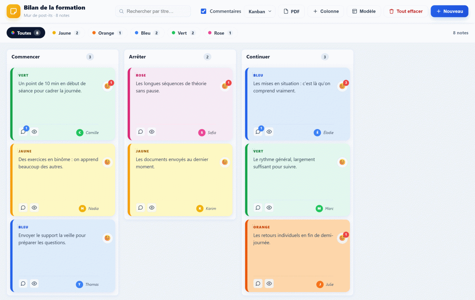Screen dimensions: 475x300
Task: Uncheck the Commentaires checkbox
Action: [203, 11]
